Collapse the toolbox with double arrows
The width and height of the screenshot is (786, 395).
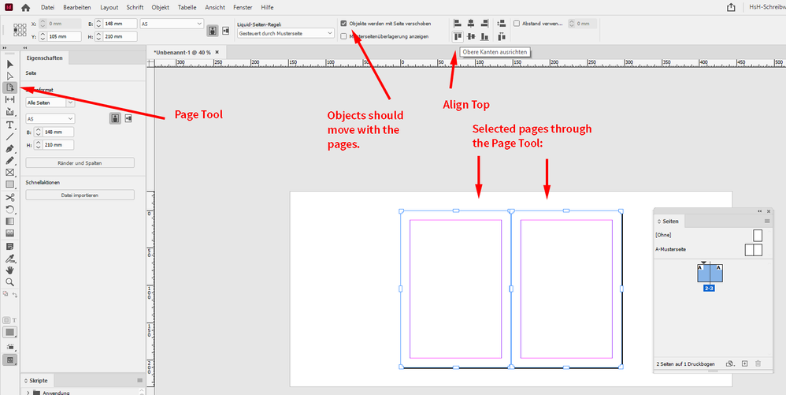pos(5,47)
